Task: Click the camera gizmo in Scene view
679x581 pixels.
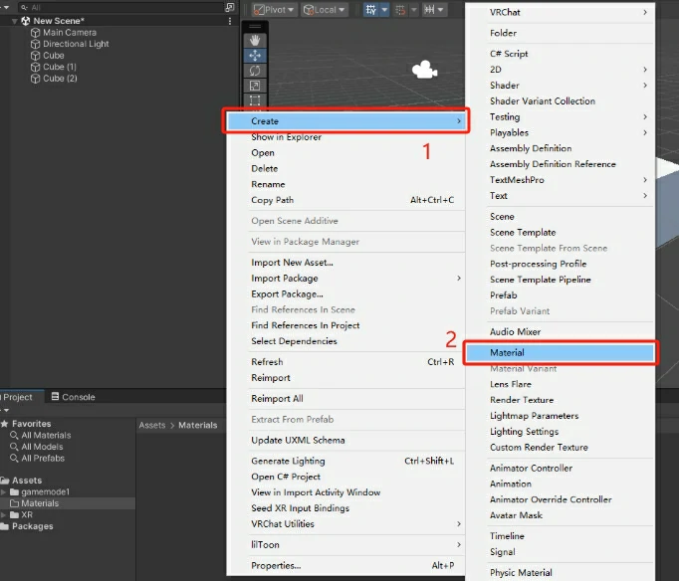Action: pos(425,70)
